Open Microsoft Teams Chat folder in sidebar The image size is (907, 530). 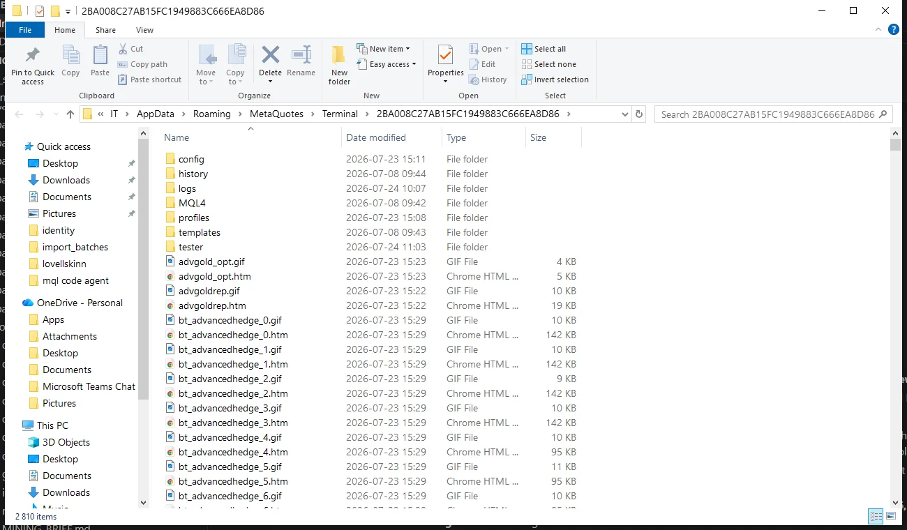click(89, 386)
